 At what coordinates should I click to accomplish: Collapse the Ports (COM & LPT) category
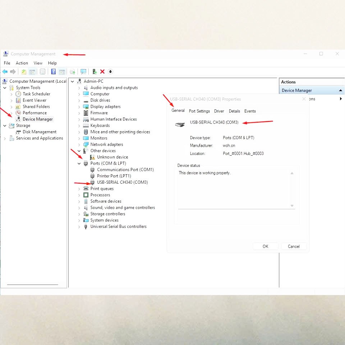[x=79, y=164]
